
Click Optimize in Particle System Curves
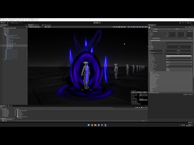[x=186, y=94]
